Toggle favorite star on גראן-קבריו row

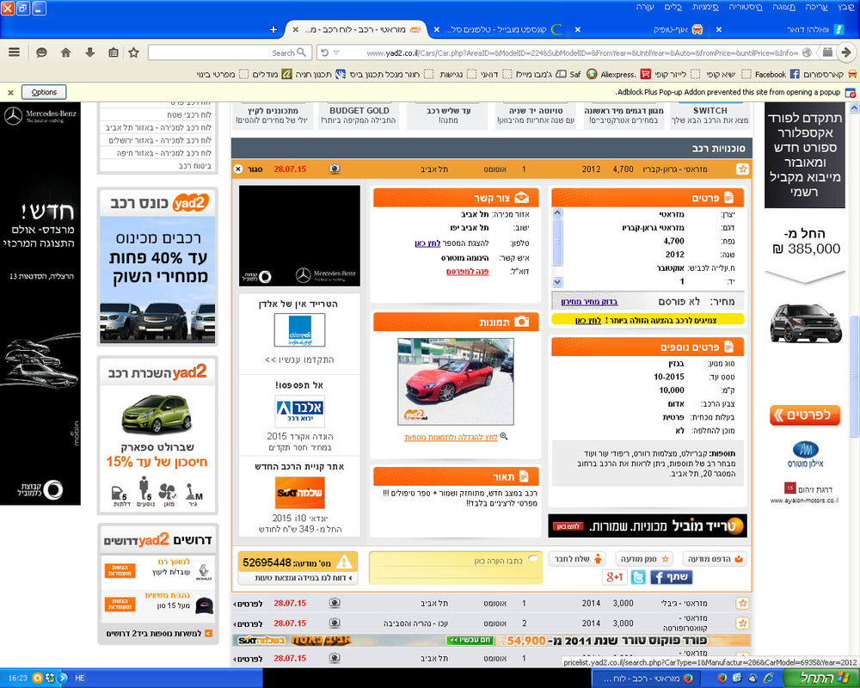743,169
